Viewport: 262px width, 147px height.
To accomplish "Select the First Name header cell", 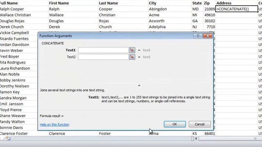I will click(73, 3).
